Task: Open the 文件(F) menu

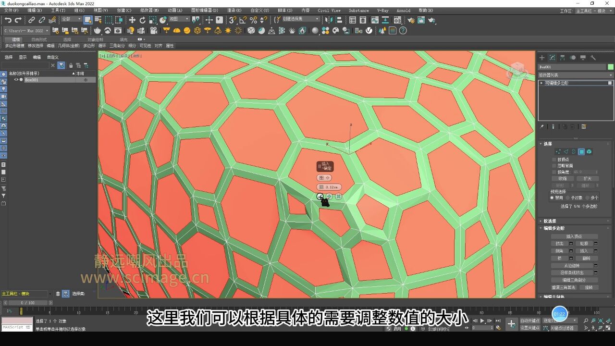Action: [12, 10]
